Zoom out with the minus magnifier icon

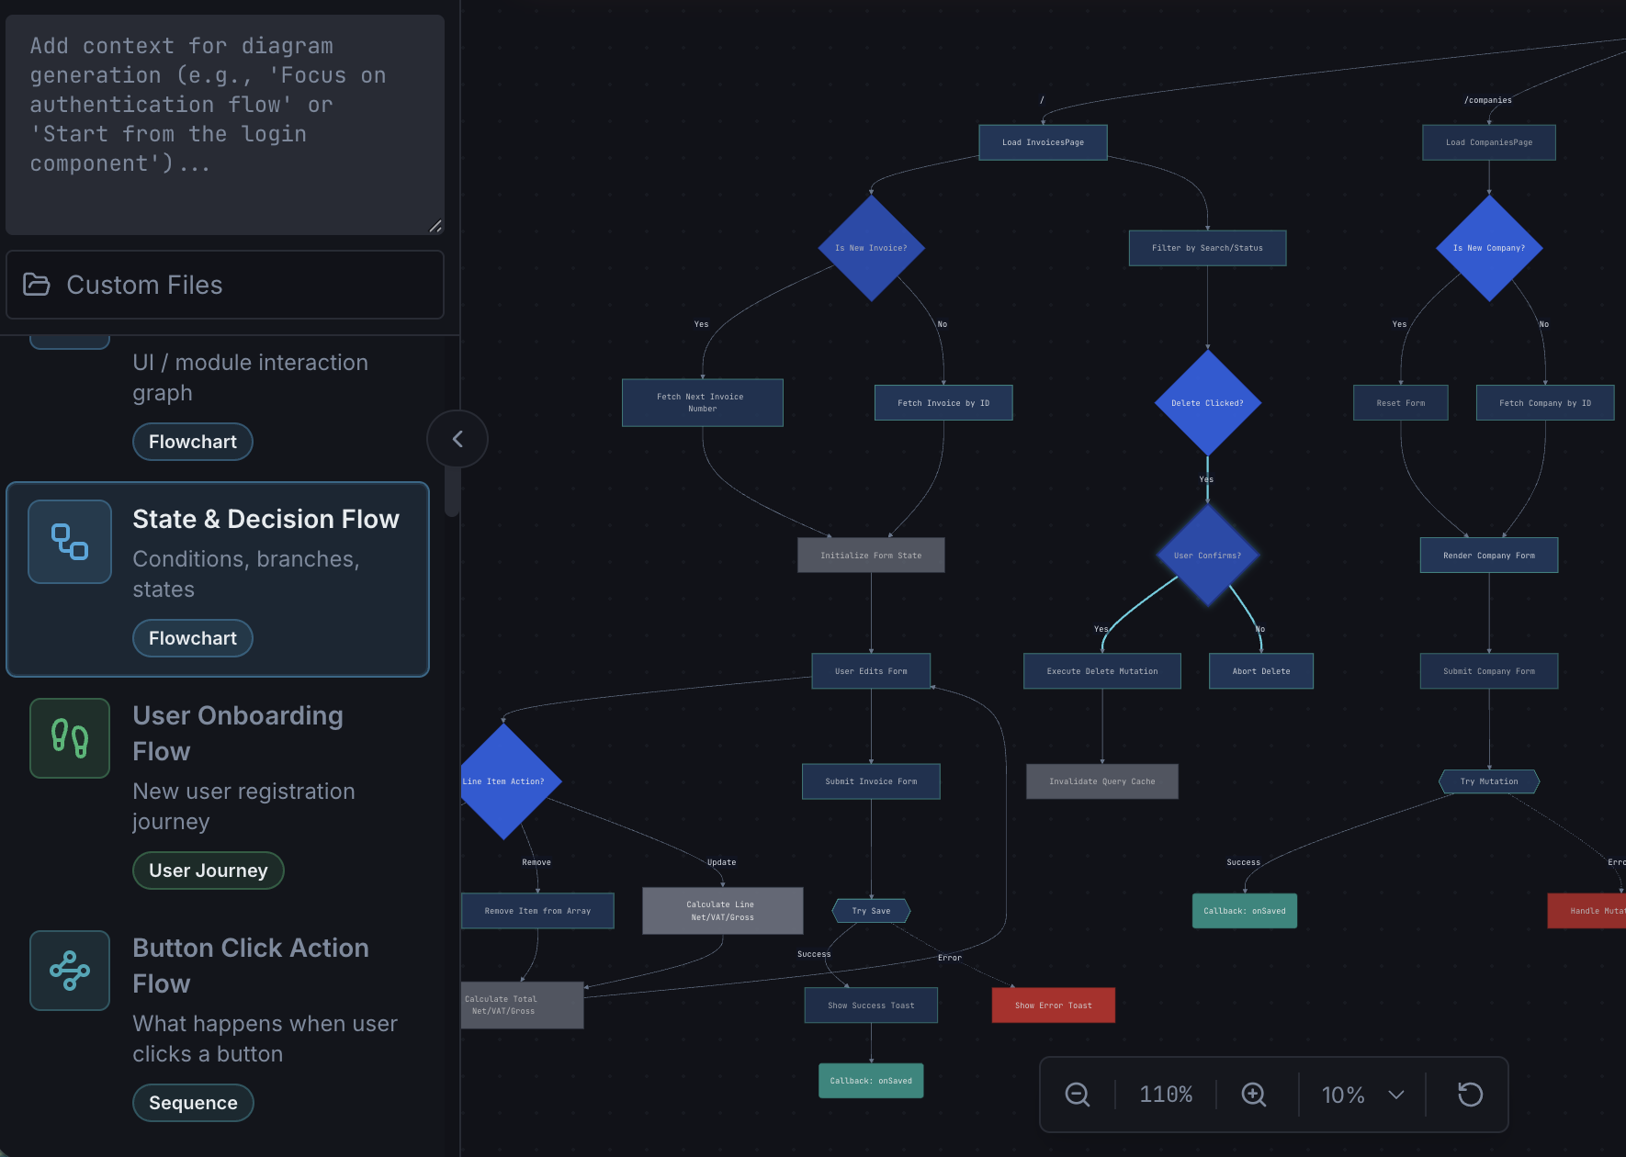1077,1094
